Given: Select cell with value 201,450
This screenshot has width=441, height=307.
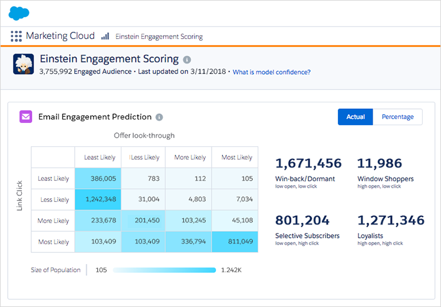Looking at the screenshot, I should pyautogui.click(x=143, y=221).
